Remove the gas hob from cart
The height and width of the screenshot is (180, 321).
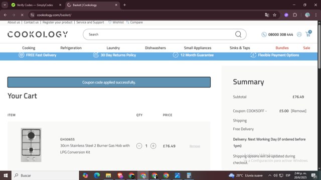point(195,146)
